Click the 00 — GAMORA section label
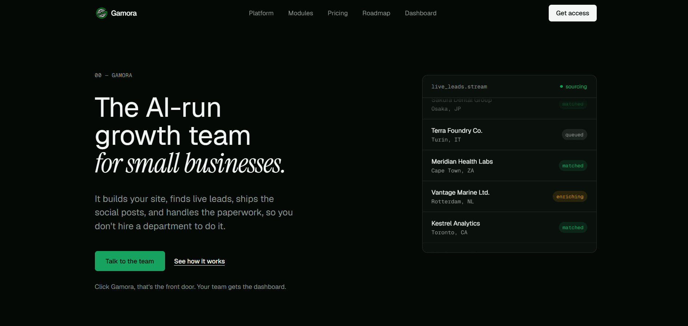This screenshot has height=326, width=688. point(113,75)
